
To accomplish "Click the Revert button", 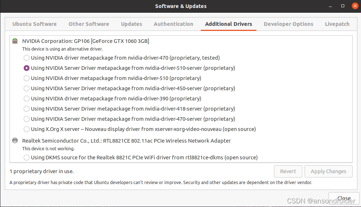I will tap(288, 171).
